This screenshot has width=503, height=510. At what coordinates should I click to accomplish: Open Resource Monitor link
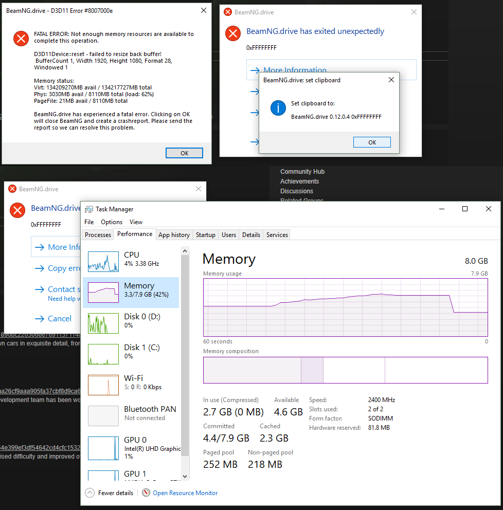coord(185,493)
